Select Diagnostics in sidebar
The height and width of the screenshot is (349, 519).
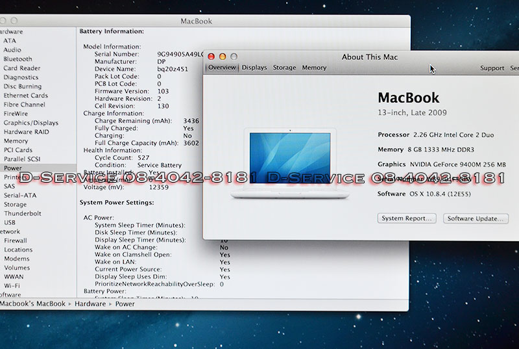tap(21, 77)
